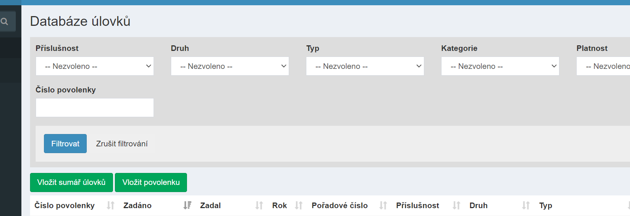Viewport: 630px width, 216px height.
Task: Click the Typ column header in the table
Action: coord(546,205)
